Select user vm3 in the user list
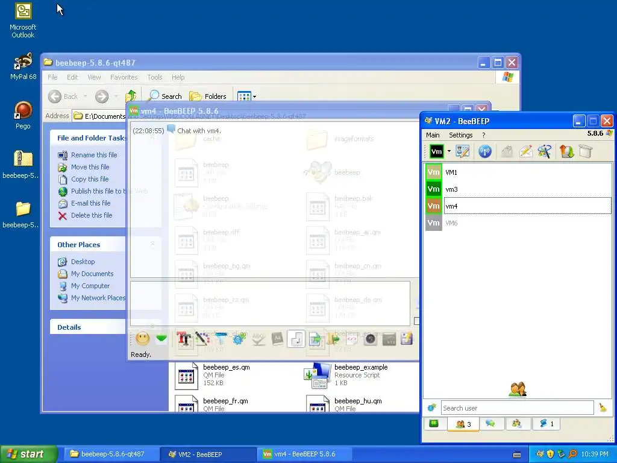 (x=518, y=189)
